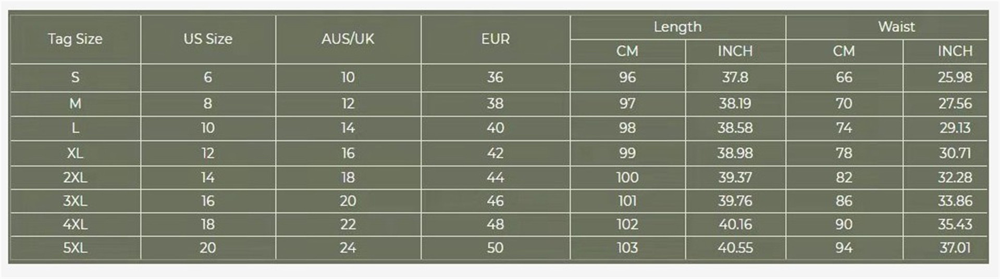The height and width of the screenshot is (279, 1000).
Task: Select length inch value 40.55
Action: pyautogui.click(x=735, y=248)
